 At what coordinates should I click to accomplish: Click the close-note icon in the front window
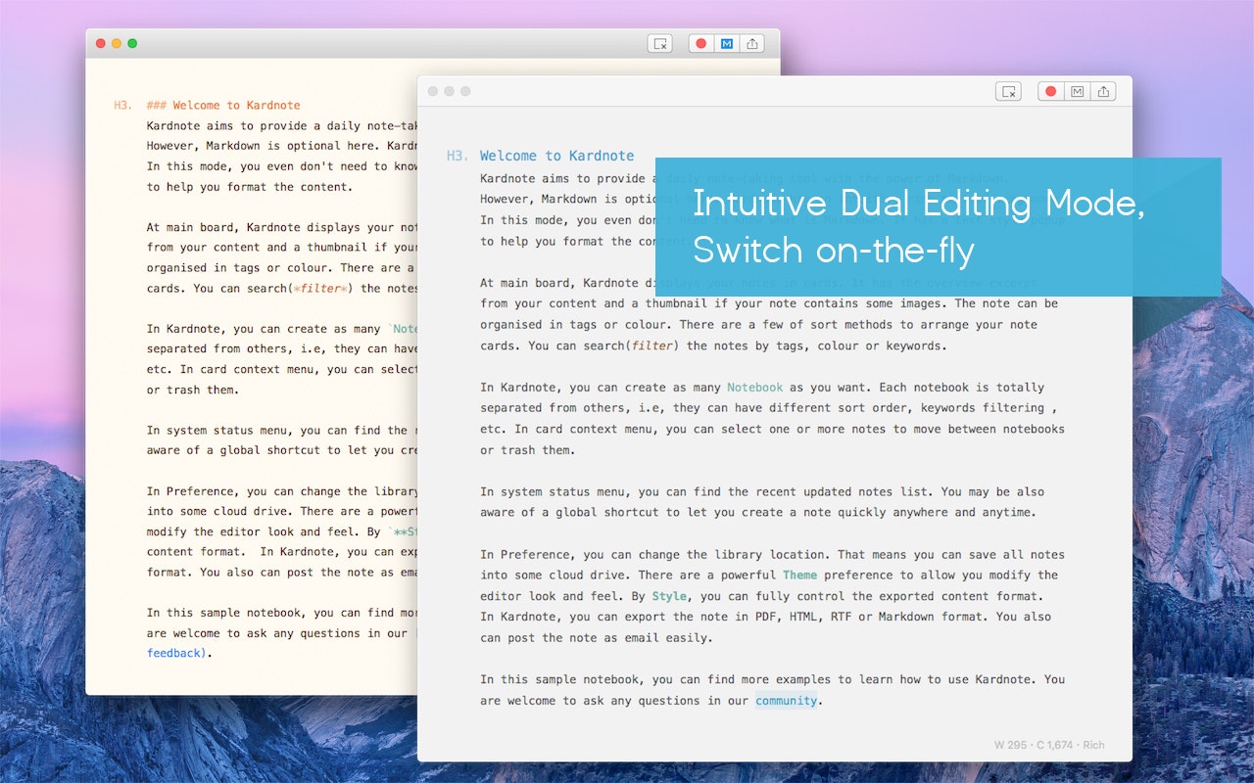(1008, 91)
